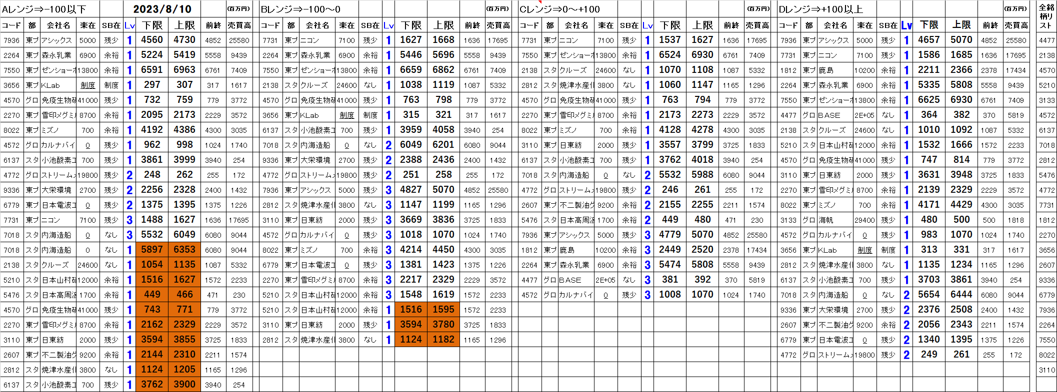1057x392 pixels.
Task: Select the B range value 4450
Action: point(443,250)
